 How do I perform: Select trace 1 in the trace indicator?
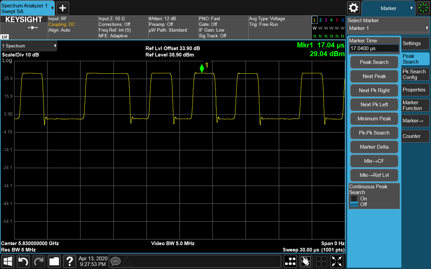pyautogui.click(x=314, y=20)
